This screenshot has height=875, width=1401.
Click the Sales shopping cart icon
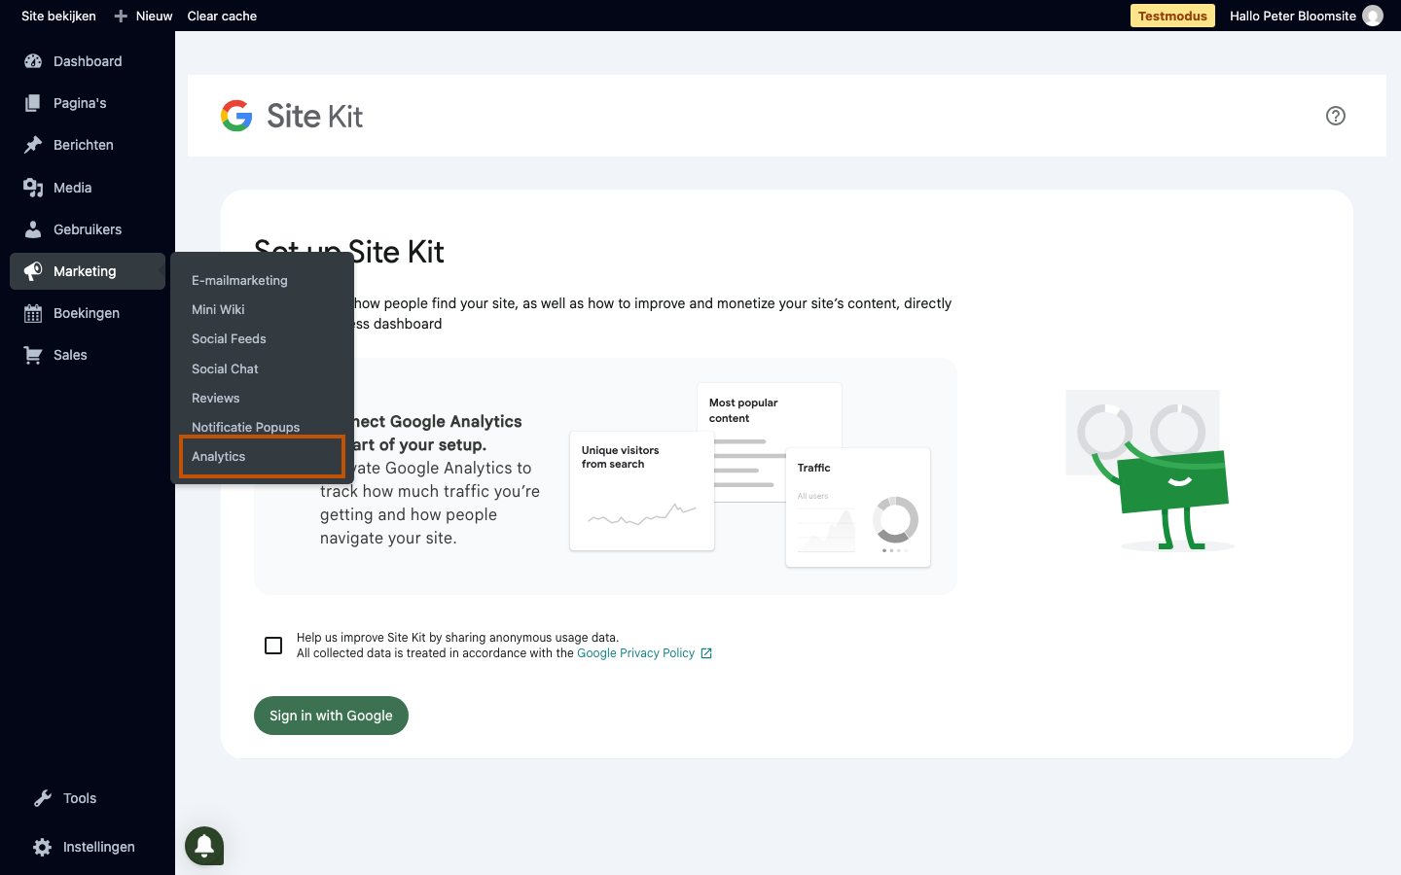pyautogui.click(x=33, y=355)
